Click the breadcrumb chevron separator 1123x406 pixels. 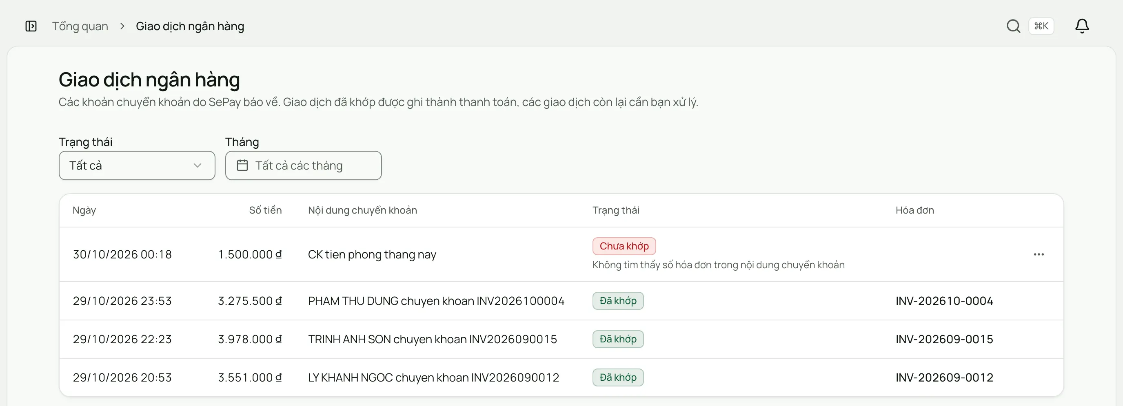click(x=122, y=26)
